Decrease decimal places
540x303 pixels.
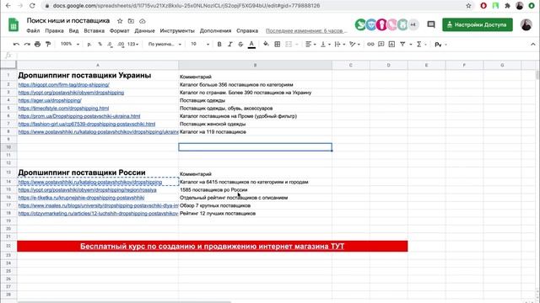pyautogui.click(x=110, y=45)
